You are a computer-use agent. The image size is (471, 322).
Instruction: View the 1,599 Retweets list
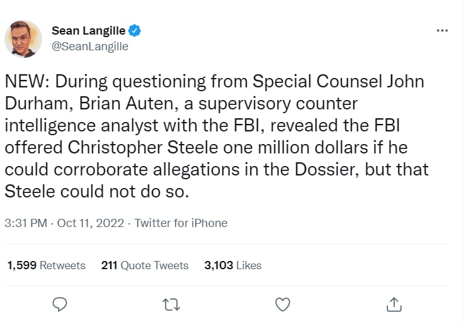tap(46, 265)
